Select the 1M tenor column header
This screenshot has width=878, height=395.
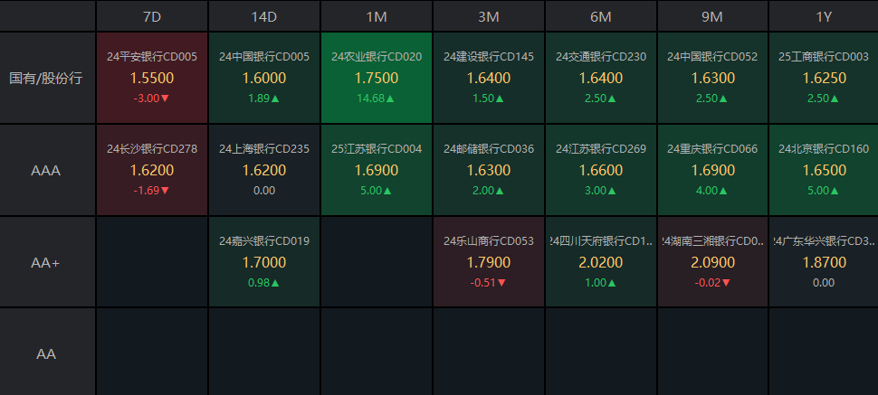(377, 16)
